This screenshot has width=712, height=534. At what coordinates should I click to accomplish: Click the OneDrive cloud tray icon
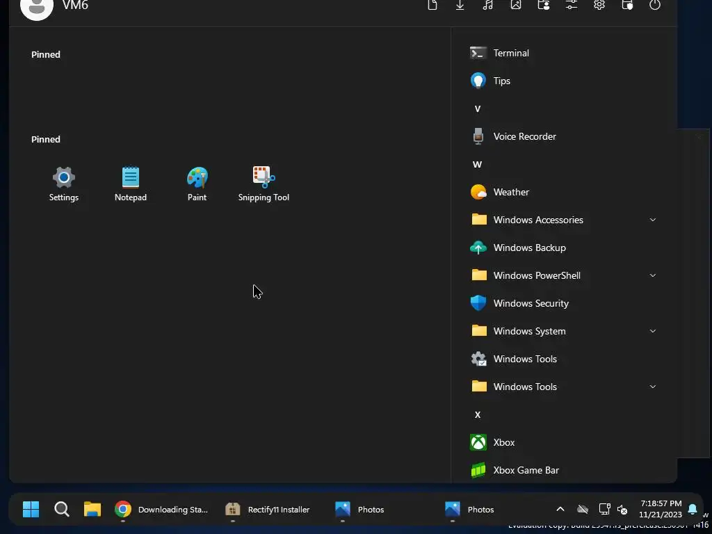point(583,510)
